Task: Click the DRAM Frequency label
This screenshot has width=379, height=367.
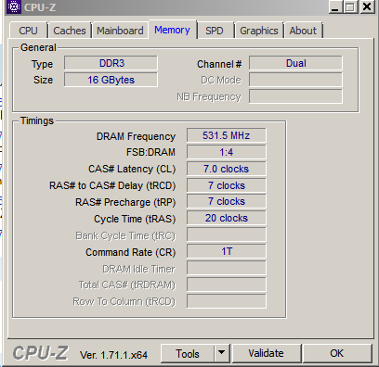Action: (x=136, y=136)
